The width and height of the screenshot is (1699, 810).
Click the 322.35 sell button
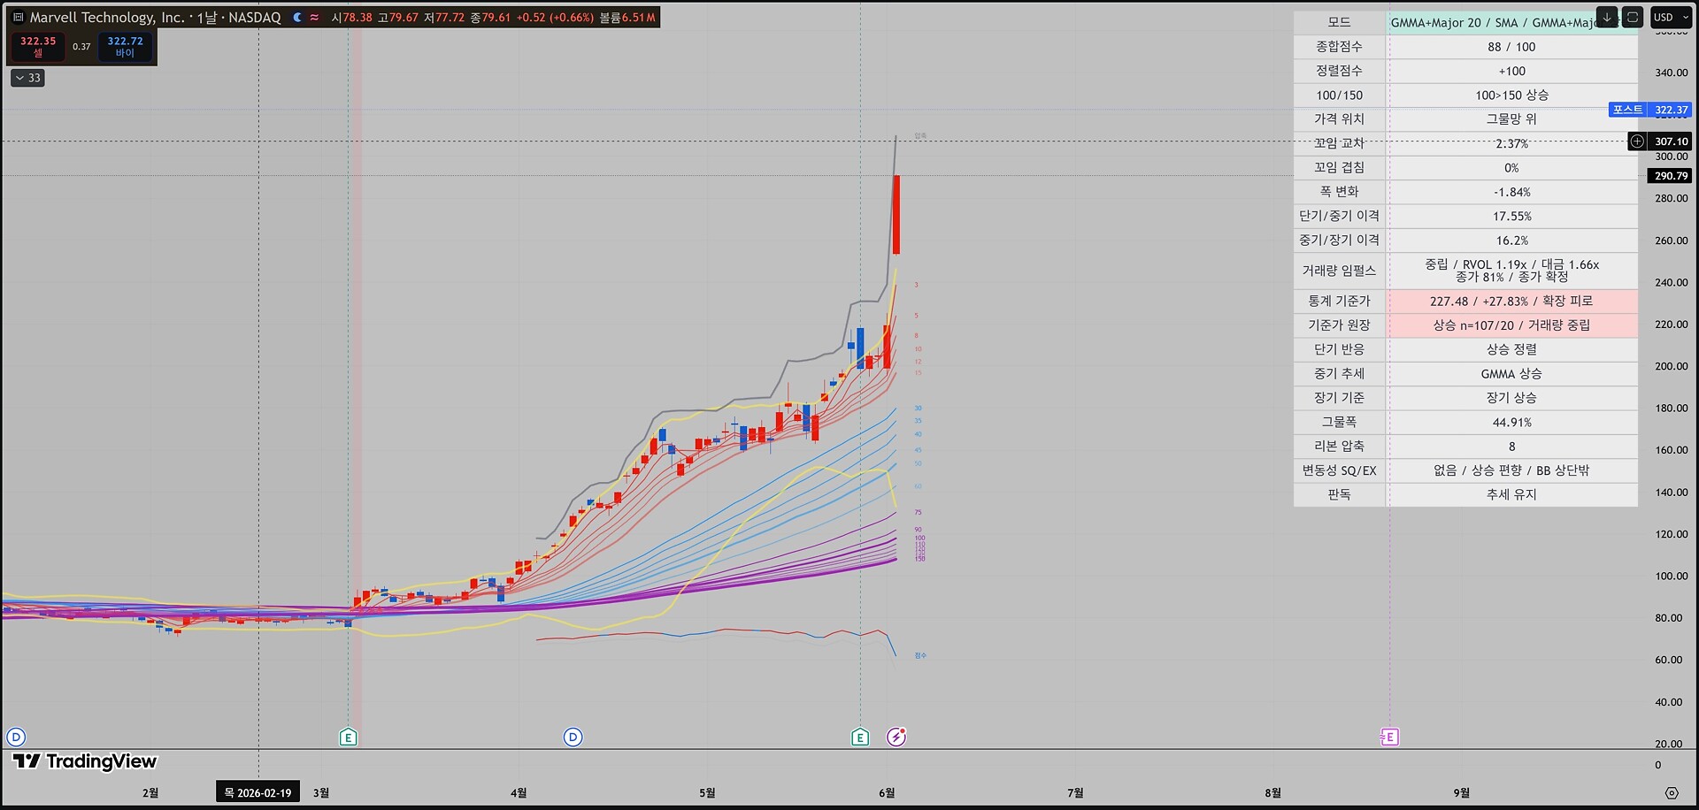coord(38,47)
